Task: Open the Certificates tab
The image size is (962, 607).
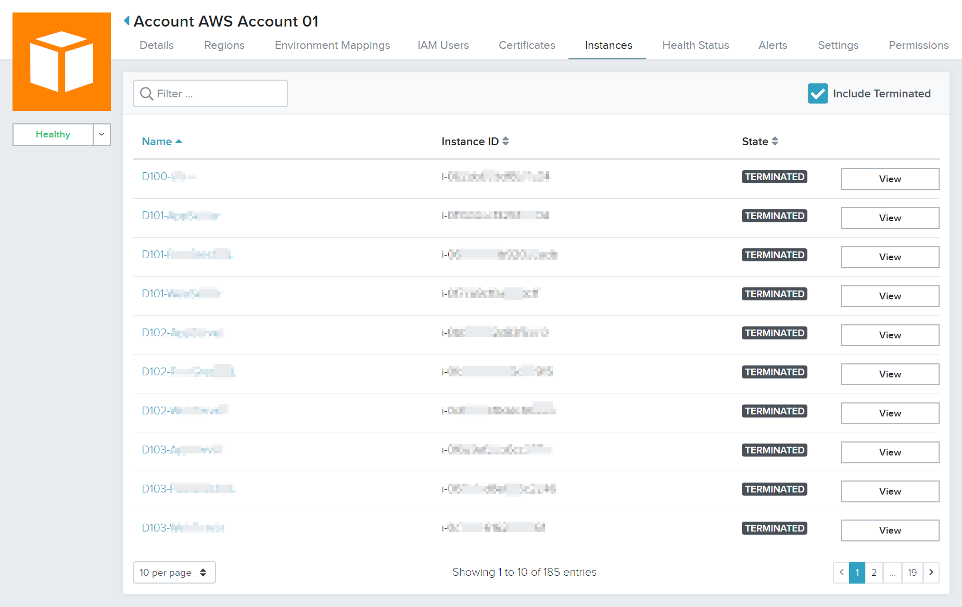Action: (x=527, y=45)
